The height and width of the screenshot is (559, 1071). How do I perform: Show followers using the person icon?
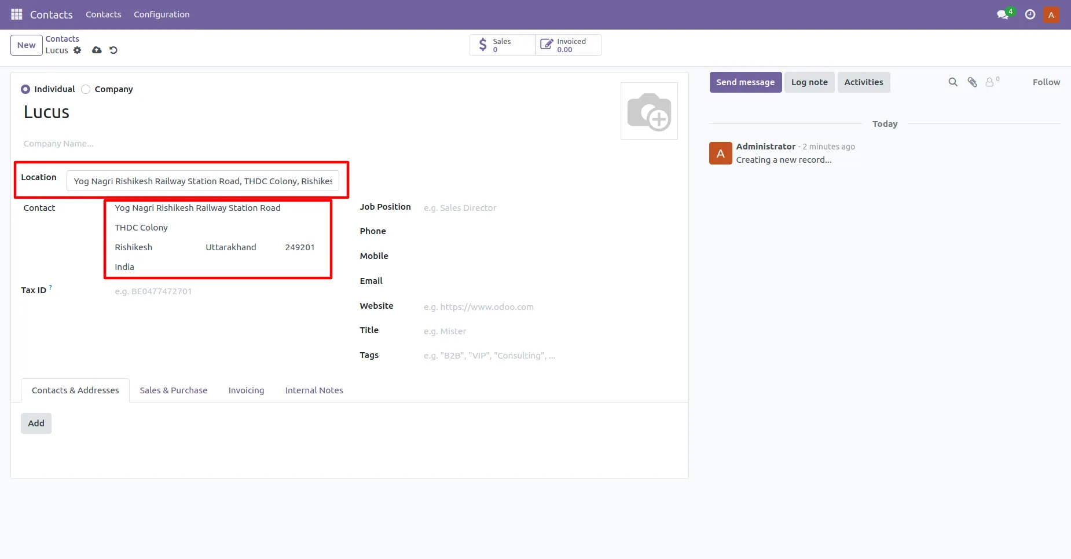(992, 82)
